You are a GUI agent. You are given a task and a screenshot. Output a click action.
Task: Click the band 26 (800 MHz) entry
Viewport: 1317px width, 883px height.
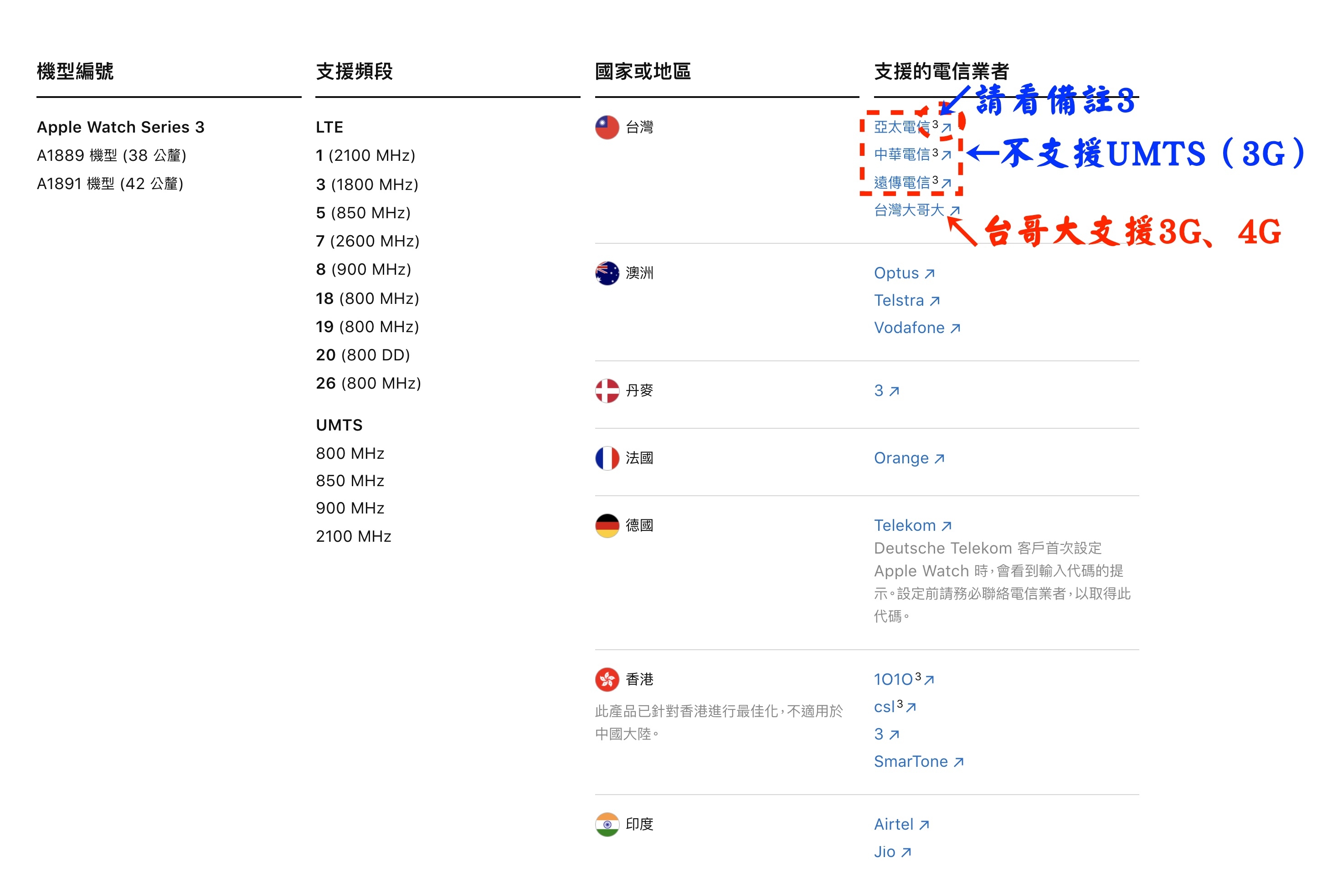click(x=368, y=383)
